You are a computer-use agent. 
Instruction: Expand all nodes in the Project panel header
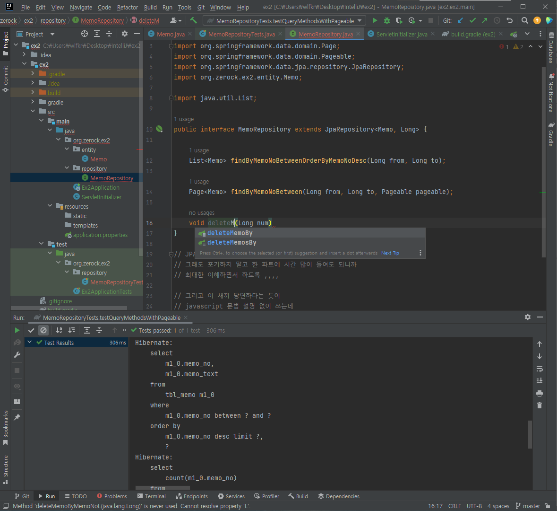[97, 34]
